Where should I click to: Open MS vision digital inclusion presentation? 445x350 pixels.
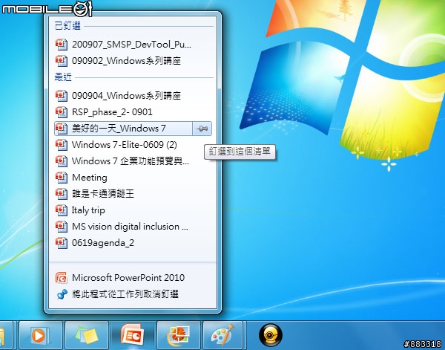pyautogui.click(x=133, y=227)
